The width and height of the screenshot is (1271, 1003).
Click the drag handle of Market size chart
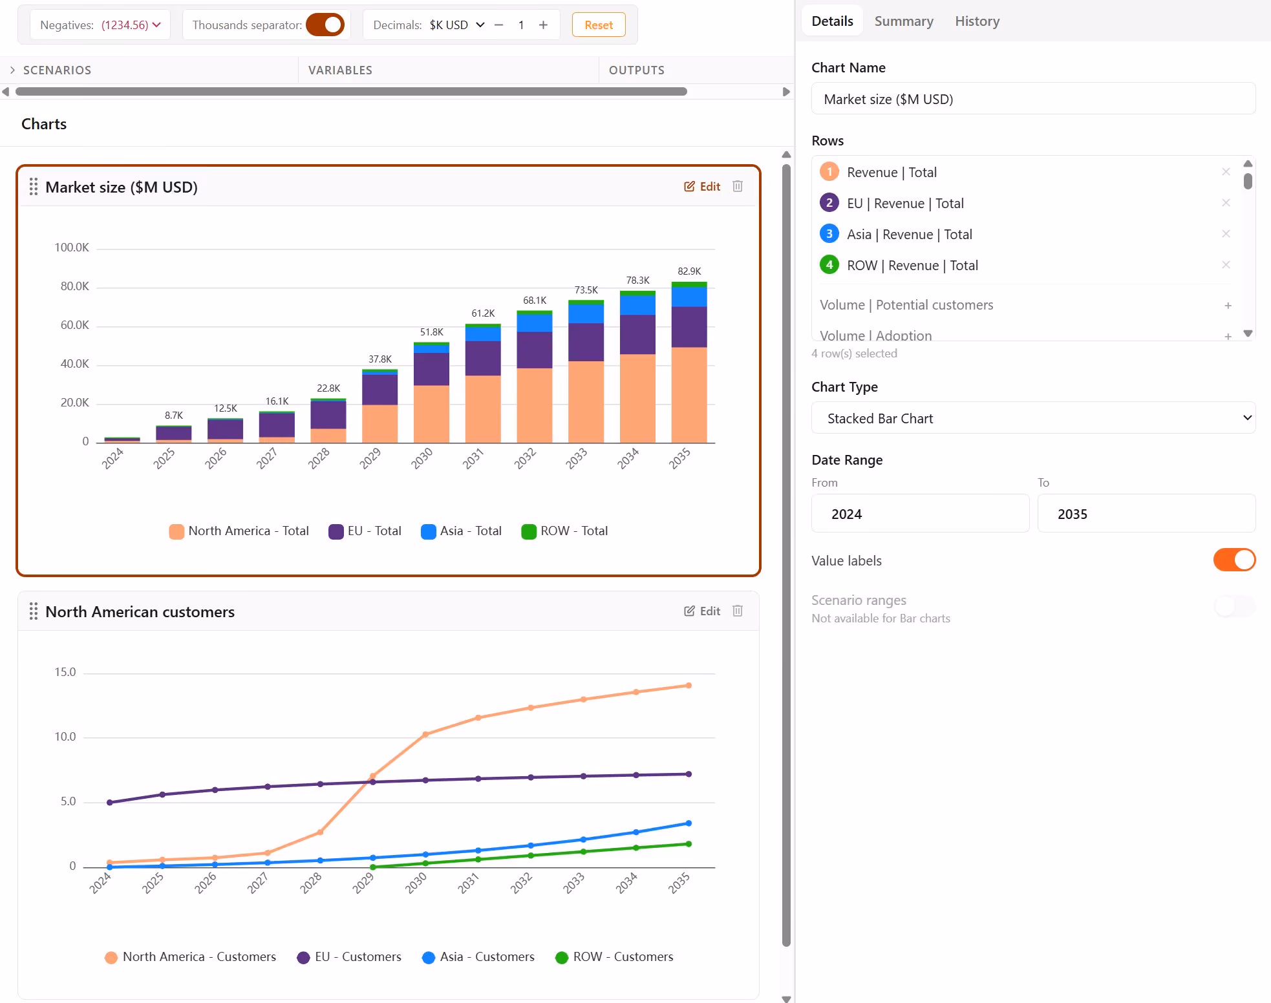pos(34,187)
